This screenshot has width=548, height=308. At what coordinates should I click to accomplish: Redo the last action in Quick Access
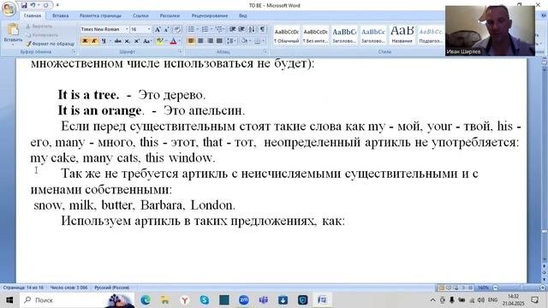pyautogui.click(x=45, y=5)
